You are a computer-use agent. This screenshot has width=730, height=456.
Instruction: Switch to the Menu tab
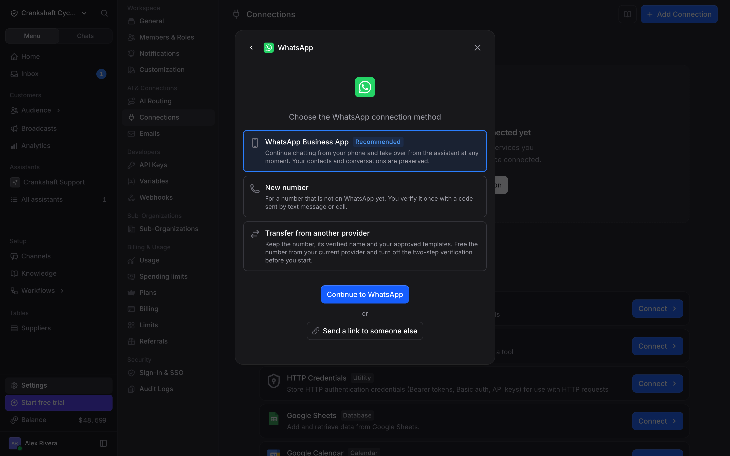pyautogui.click(x=32, y=36)
